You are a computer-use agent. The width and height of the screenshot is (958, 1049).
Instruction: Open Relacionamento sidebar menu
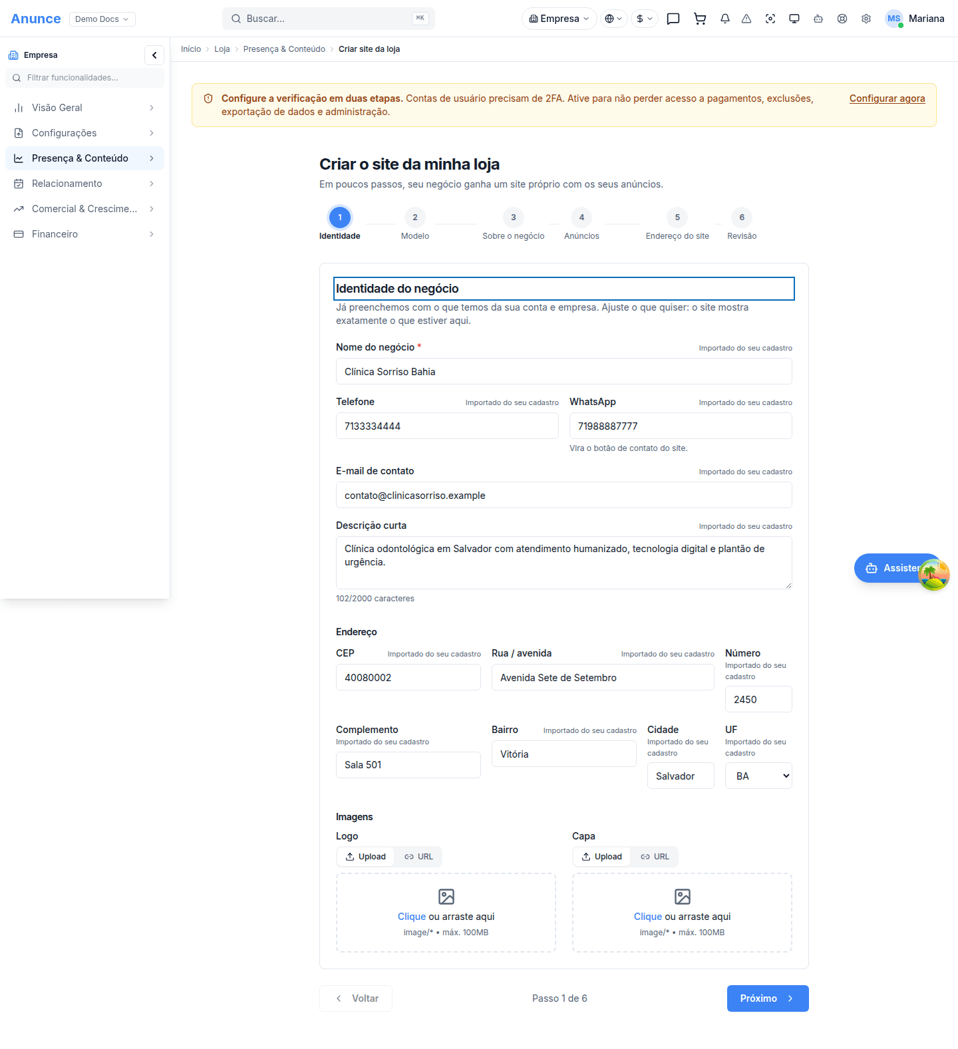[x=84, y=184]
